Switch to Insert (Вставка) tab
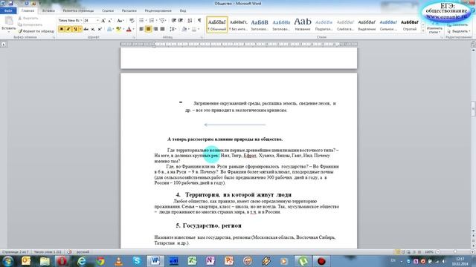This screenshot has width=476, height=267. pyautogui.click(x=48, y=10)
